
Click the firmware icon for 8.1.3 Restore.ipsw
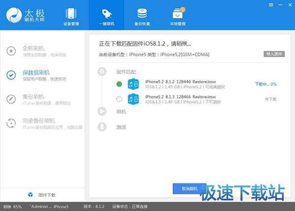tap(133, 99)
